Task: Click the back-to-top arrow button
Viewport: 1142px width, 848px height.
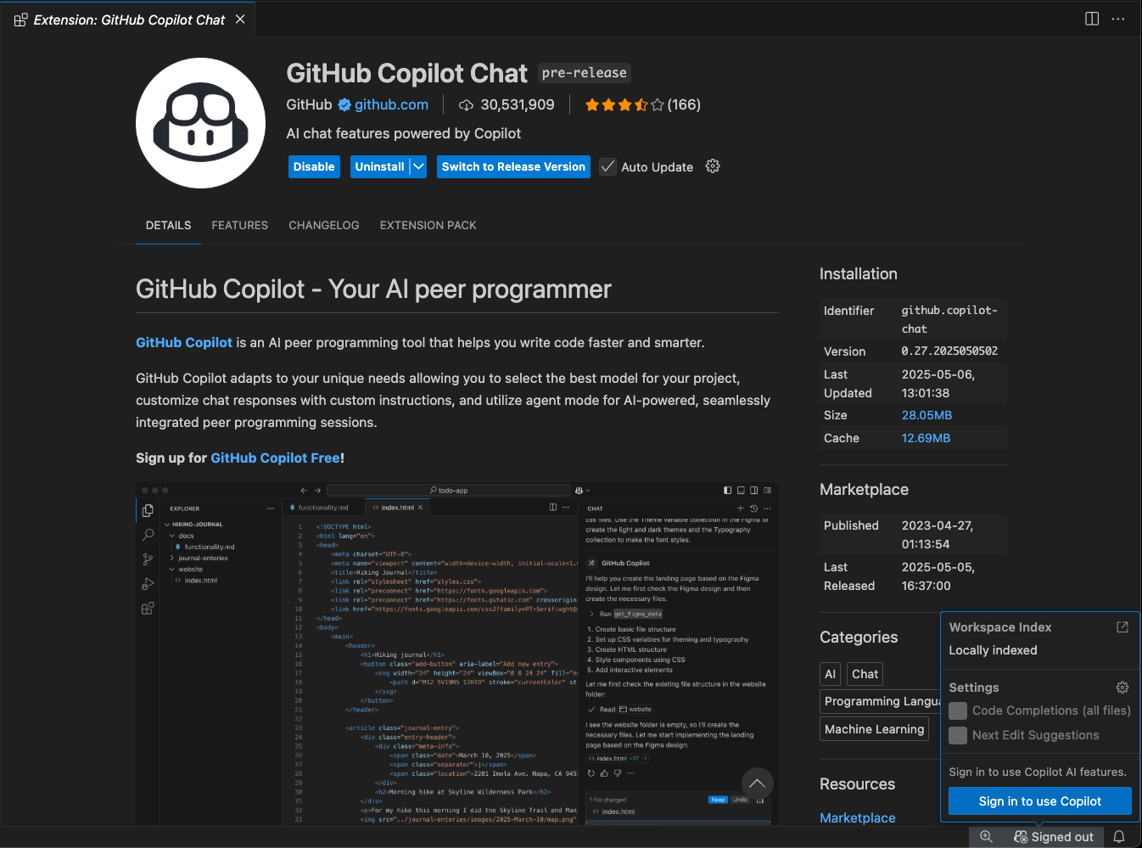Action: pyautogui.click(x=757, y=783)
